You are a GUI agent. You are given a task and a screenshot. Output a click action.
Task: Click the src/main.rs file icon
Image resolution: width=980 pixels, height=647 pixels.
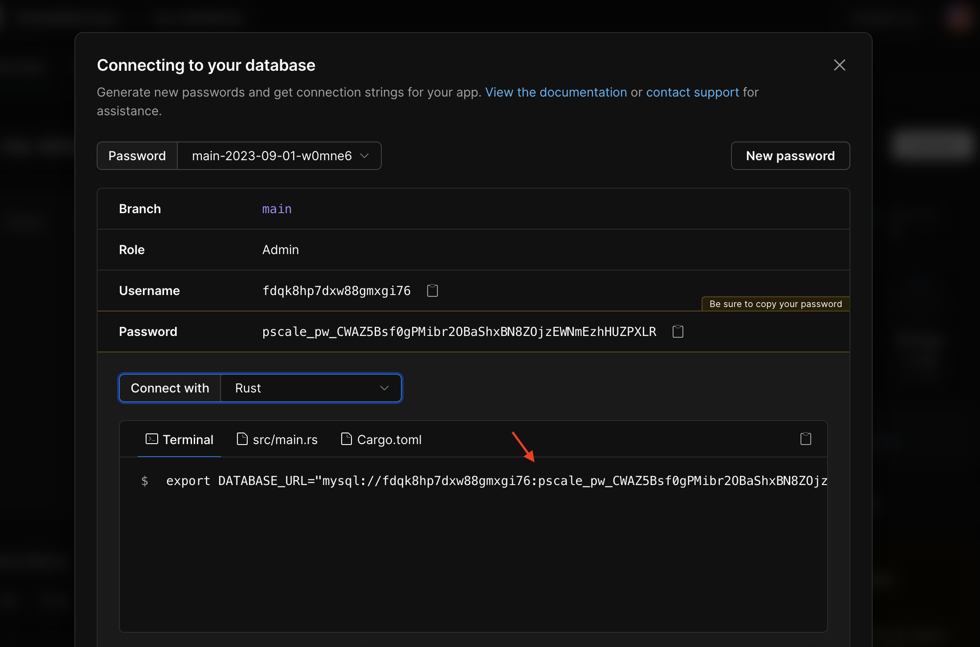click(242, 439)
